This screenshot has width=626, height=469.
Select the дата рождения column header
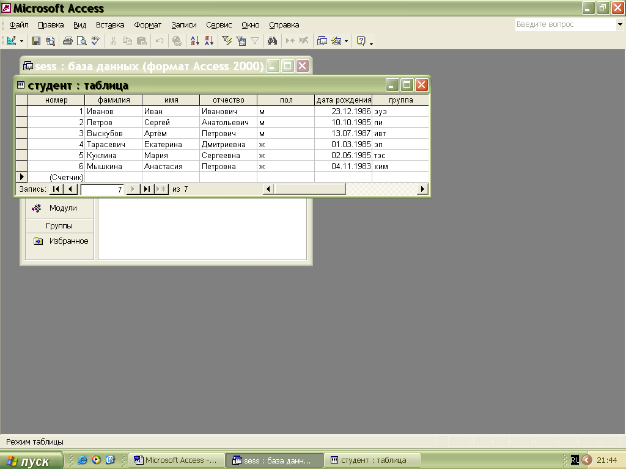[x=344, y=100]
